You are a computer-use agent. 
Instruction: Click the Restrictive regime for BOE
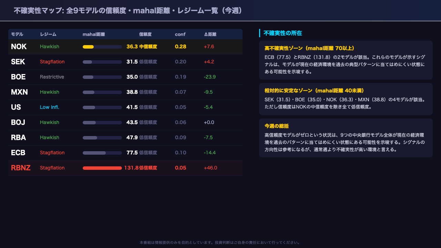pos(52,77)
